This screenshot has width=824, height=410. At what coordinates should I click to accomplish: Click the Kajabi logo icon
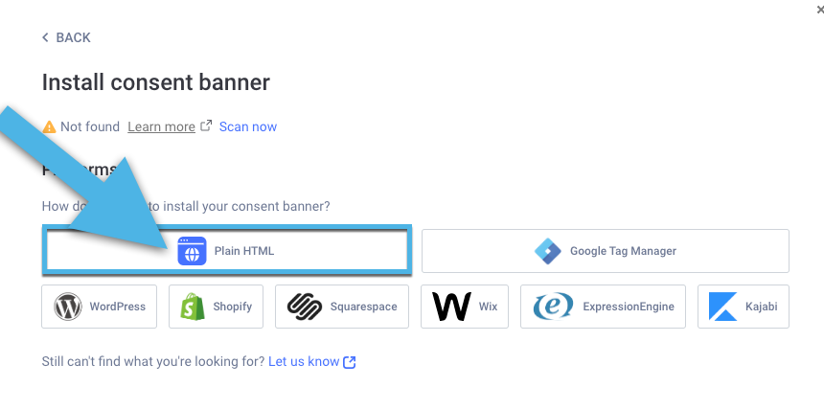pyautogui.click(x=722, y=307)
